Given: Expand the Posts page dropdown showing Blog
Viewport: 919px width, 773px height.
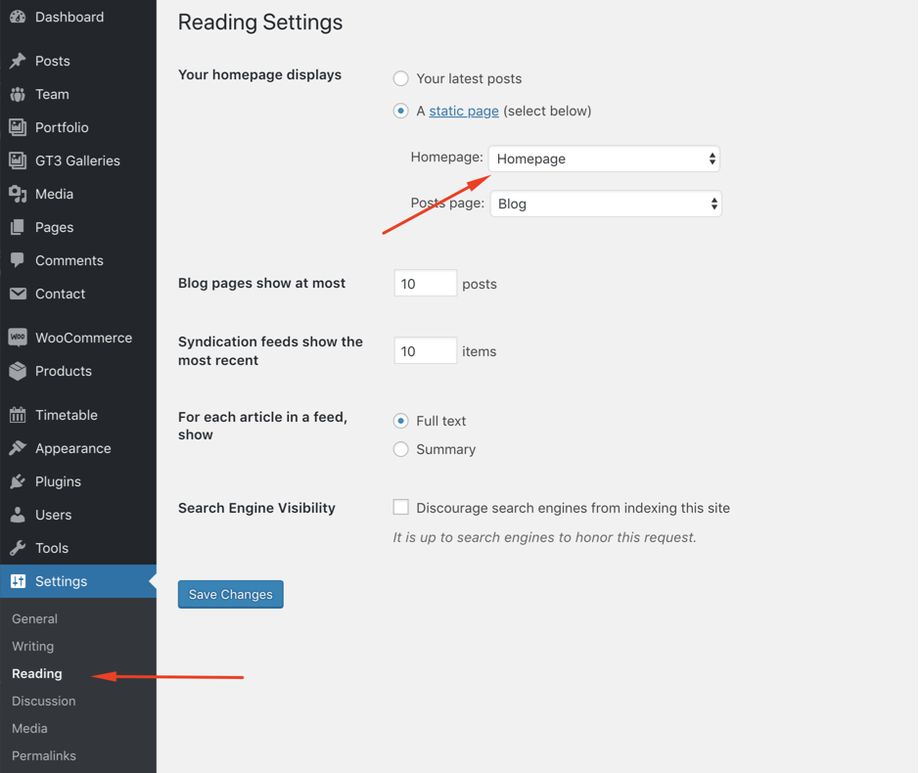Looking at the screenshot, I should point(606,204).
